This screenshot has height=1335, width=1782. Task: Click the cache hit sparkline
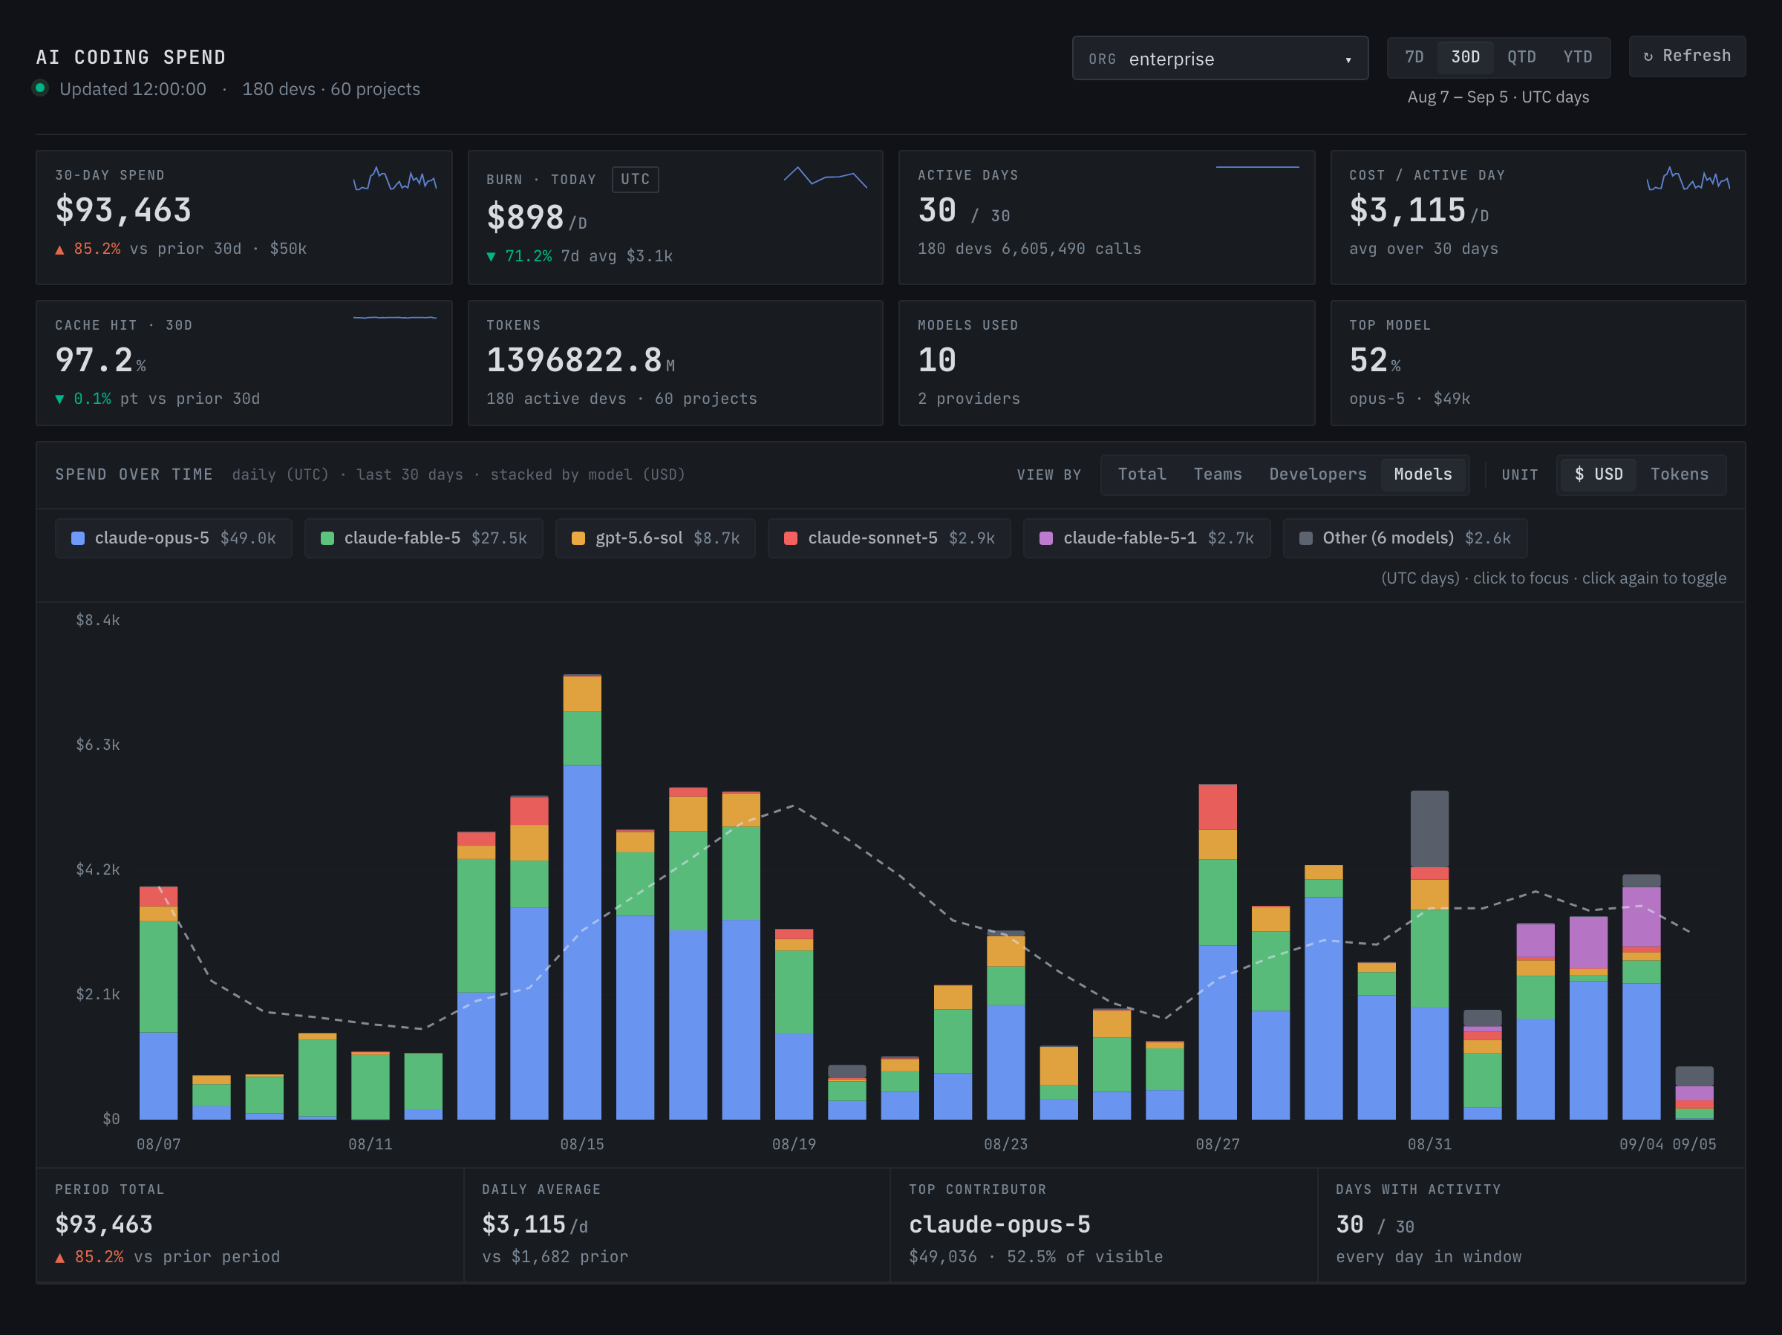[x=395, y=318]
